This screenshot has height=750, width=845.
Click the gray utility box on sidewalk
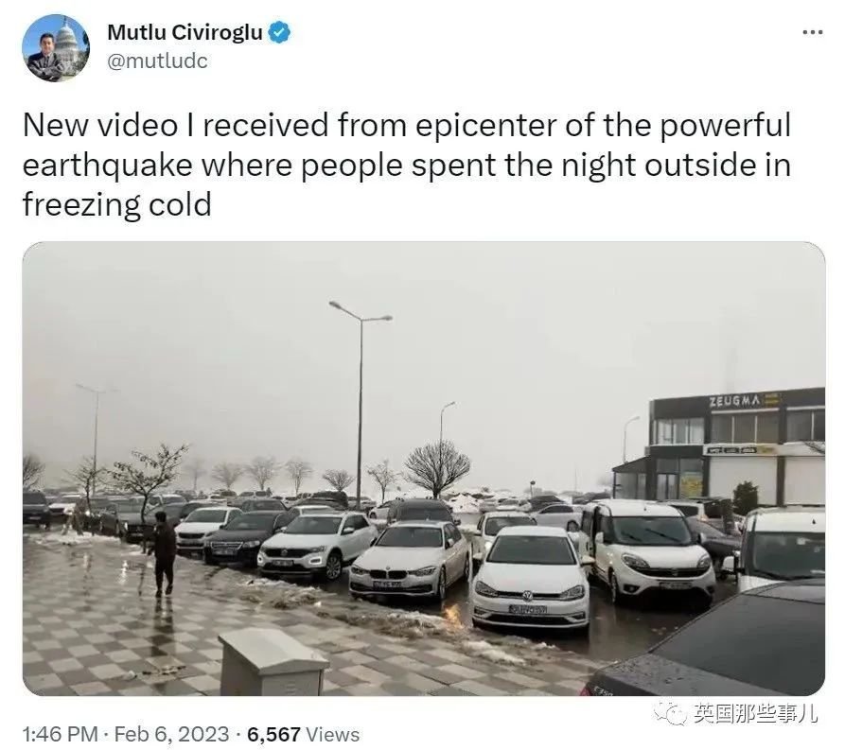[x=273, y=662]
